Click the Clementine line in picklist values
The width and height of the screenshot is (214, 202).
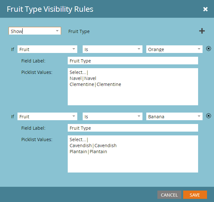click(95, 84)
